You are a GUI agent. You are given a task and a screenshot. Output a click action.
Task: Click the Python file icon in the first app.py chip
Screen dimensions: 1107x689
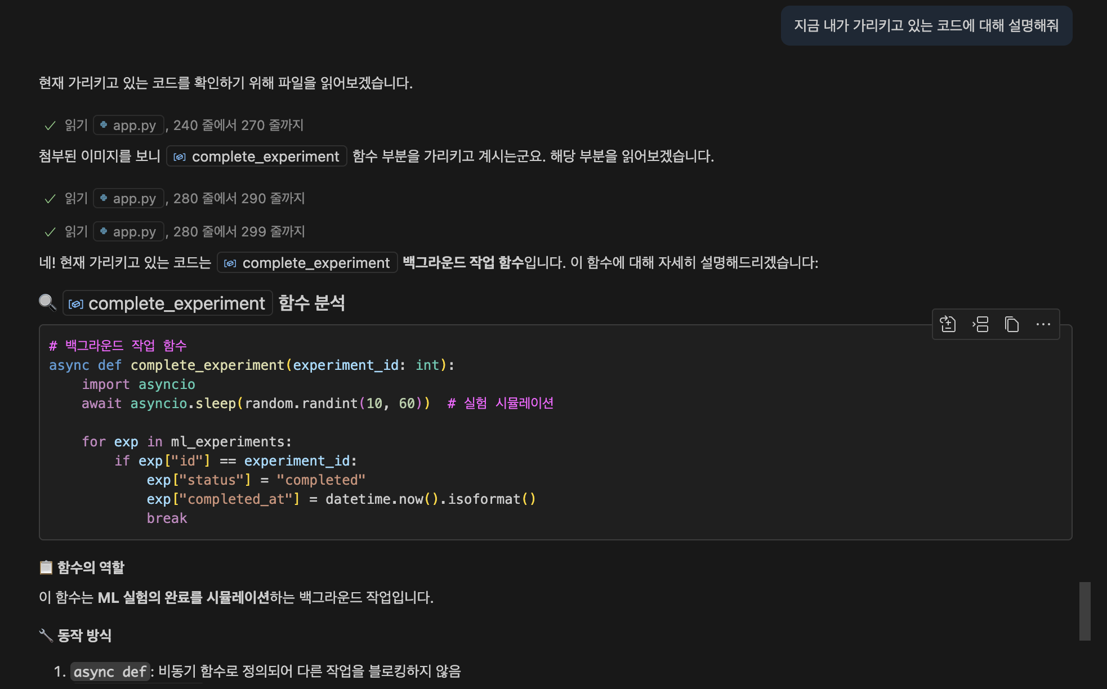[104, 125]
